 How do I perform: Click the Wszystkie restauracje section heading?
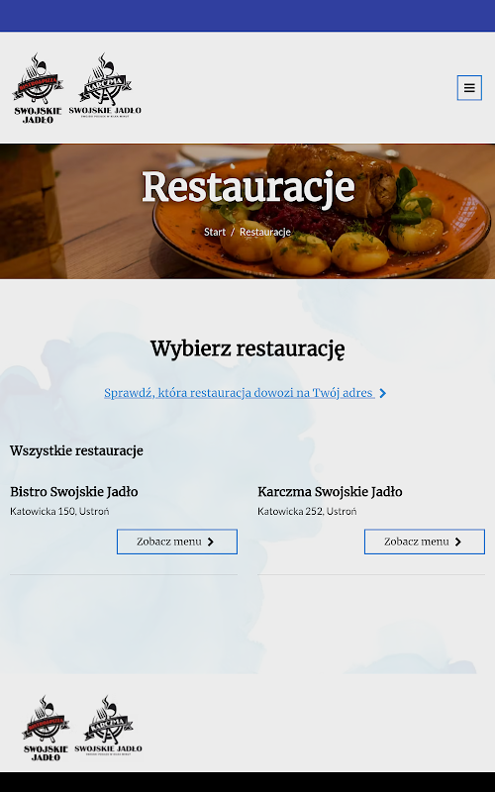click(x=77, y=450)
